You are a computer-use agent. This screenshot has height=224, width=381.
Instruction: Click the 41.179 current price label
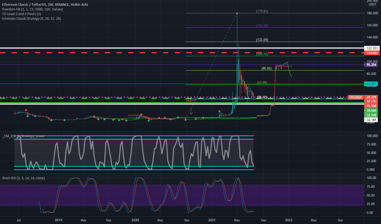coord(371,97)
